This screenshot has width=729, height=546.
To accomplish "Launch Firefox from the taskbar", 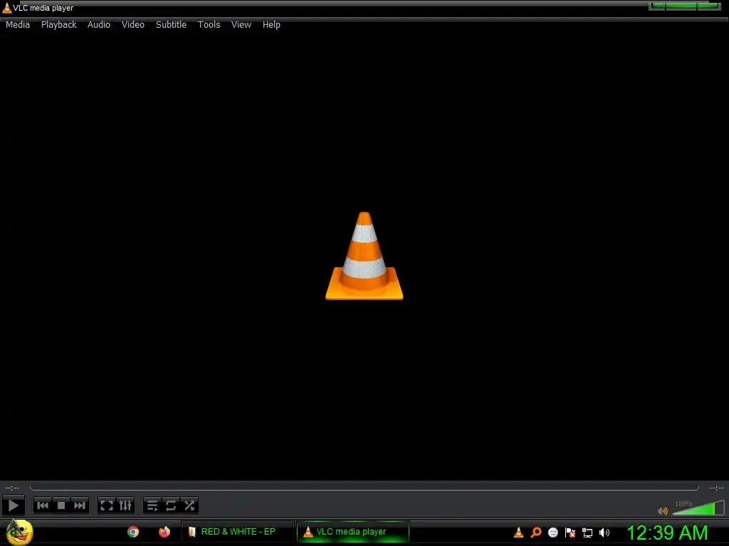I will coord(164,532).
